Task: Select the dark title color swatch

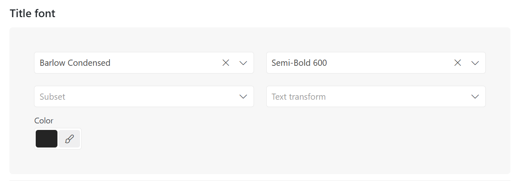Action: click(46, 139)
